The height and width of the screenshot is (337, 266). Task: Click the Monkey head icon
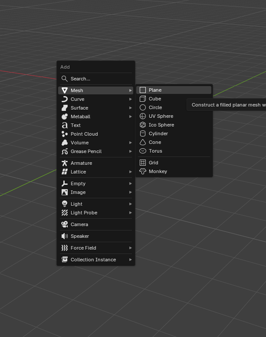coord(143,171)
